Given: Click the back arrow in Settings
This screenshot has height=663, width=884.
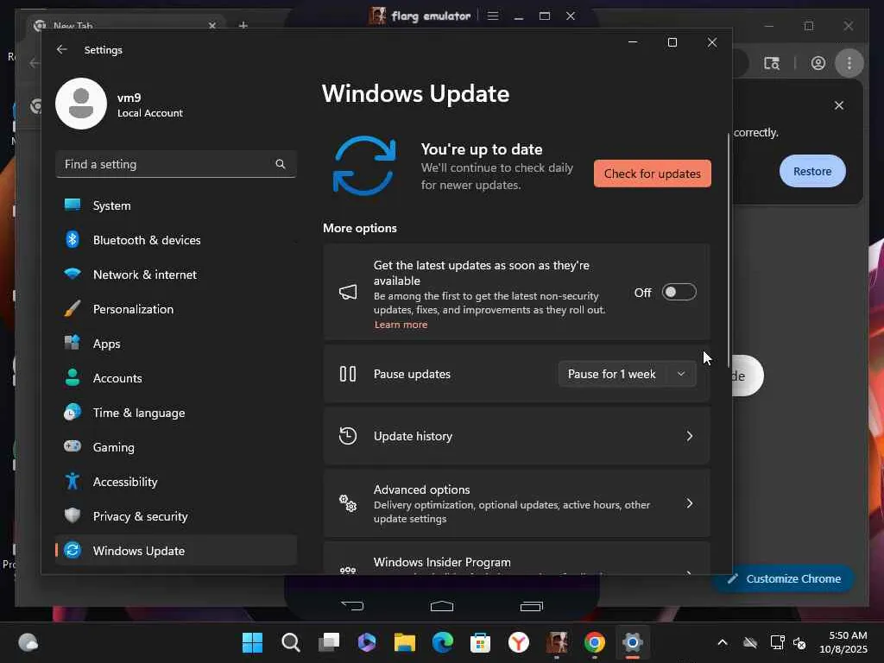Looking at the screenshot, I should click(62, 49).
